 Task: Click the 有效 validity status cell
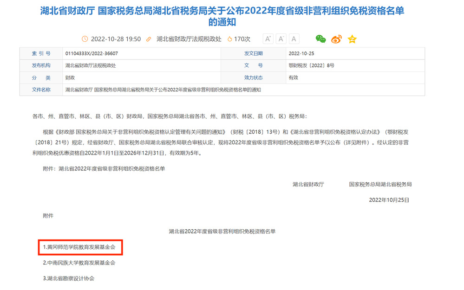coord(294,77)
